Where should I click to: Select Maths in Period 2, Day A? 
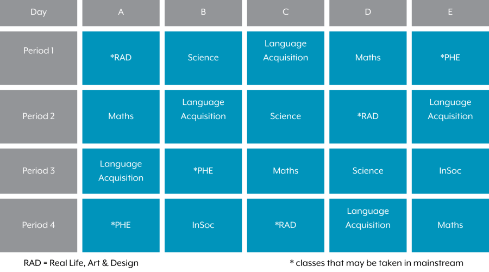coord(121,116)
